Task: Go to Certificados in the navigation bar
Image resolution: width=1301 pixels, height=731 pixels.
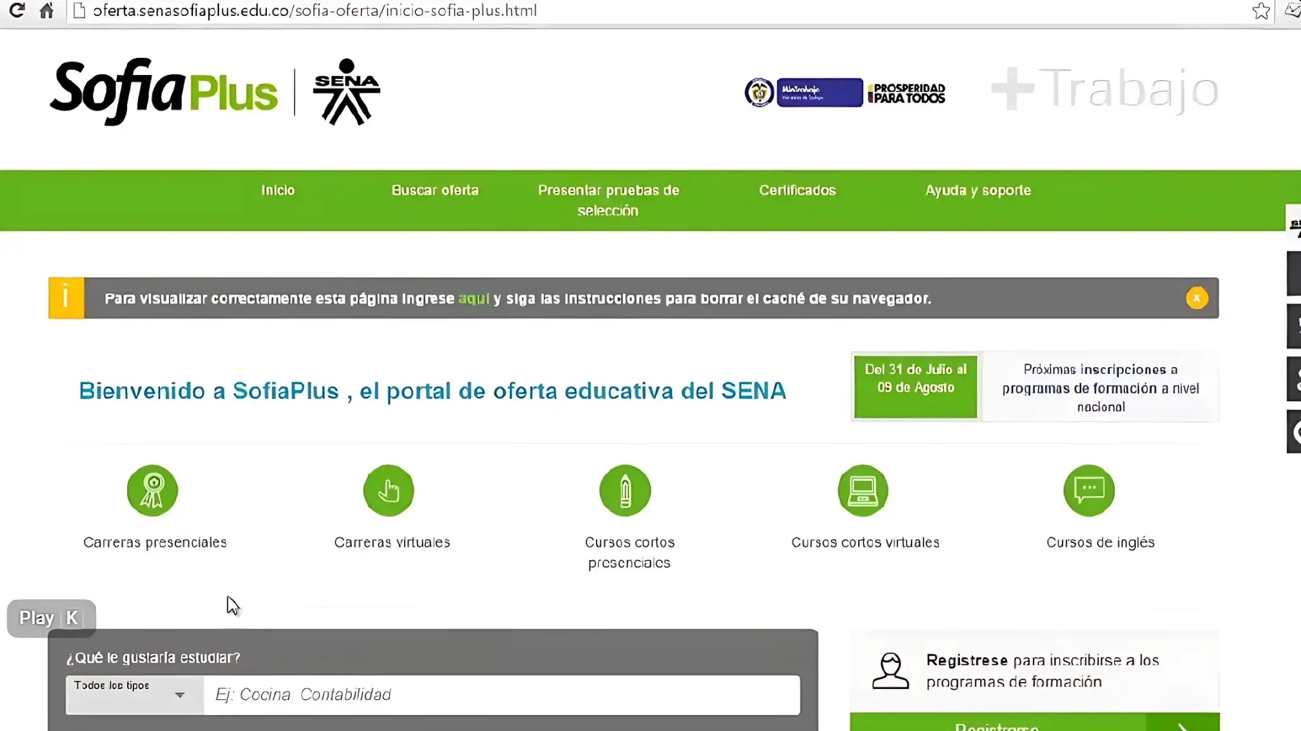Action: (797, 190)
